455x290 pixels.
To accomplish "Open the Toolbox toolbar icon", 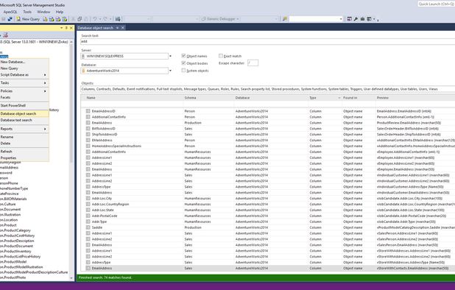I will click(362, 19).
